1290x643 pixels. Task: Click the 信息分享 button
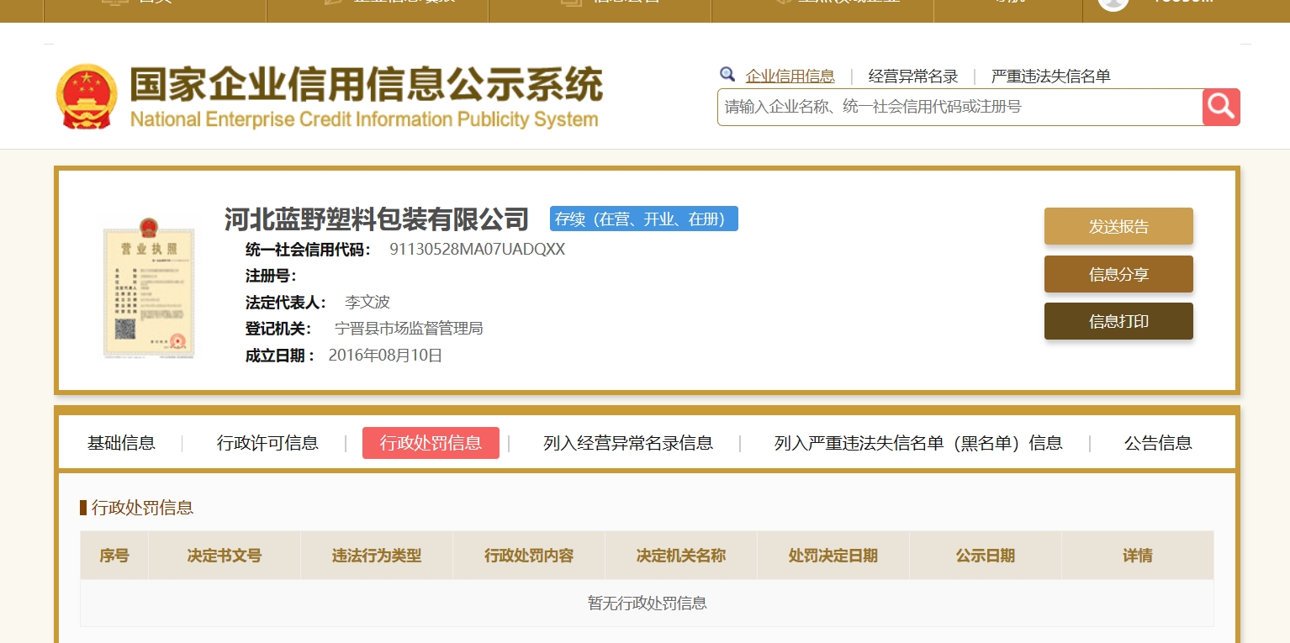(x=1118, y=274)
